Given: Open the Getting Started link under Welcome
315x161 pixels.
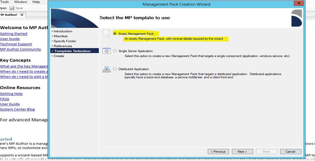Looking at the screenshot, I should (x=14, y=33).
